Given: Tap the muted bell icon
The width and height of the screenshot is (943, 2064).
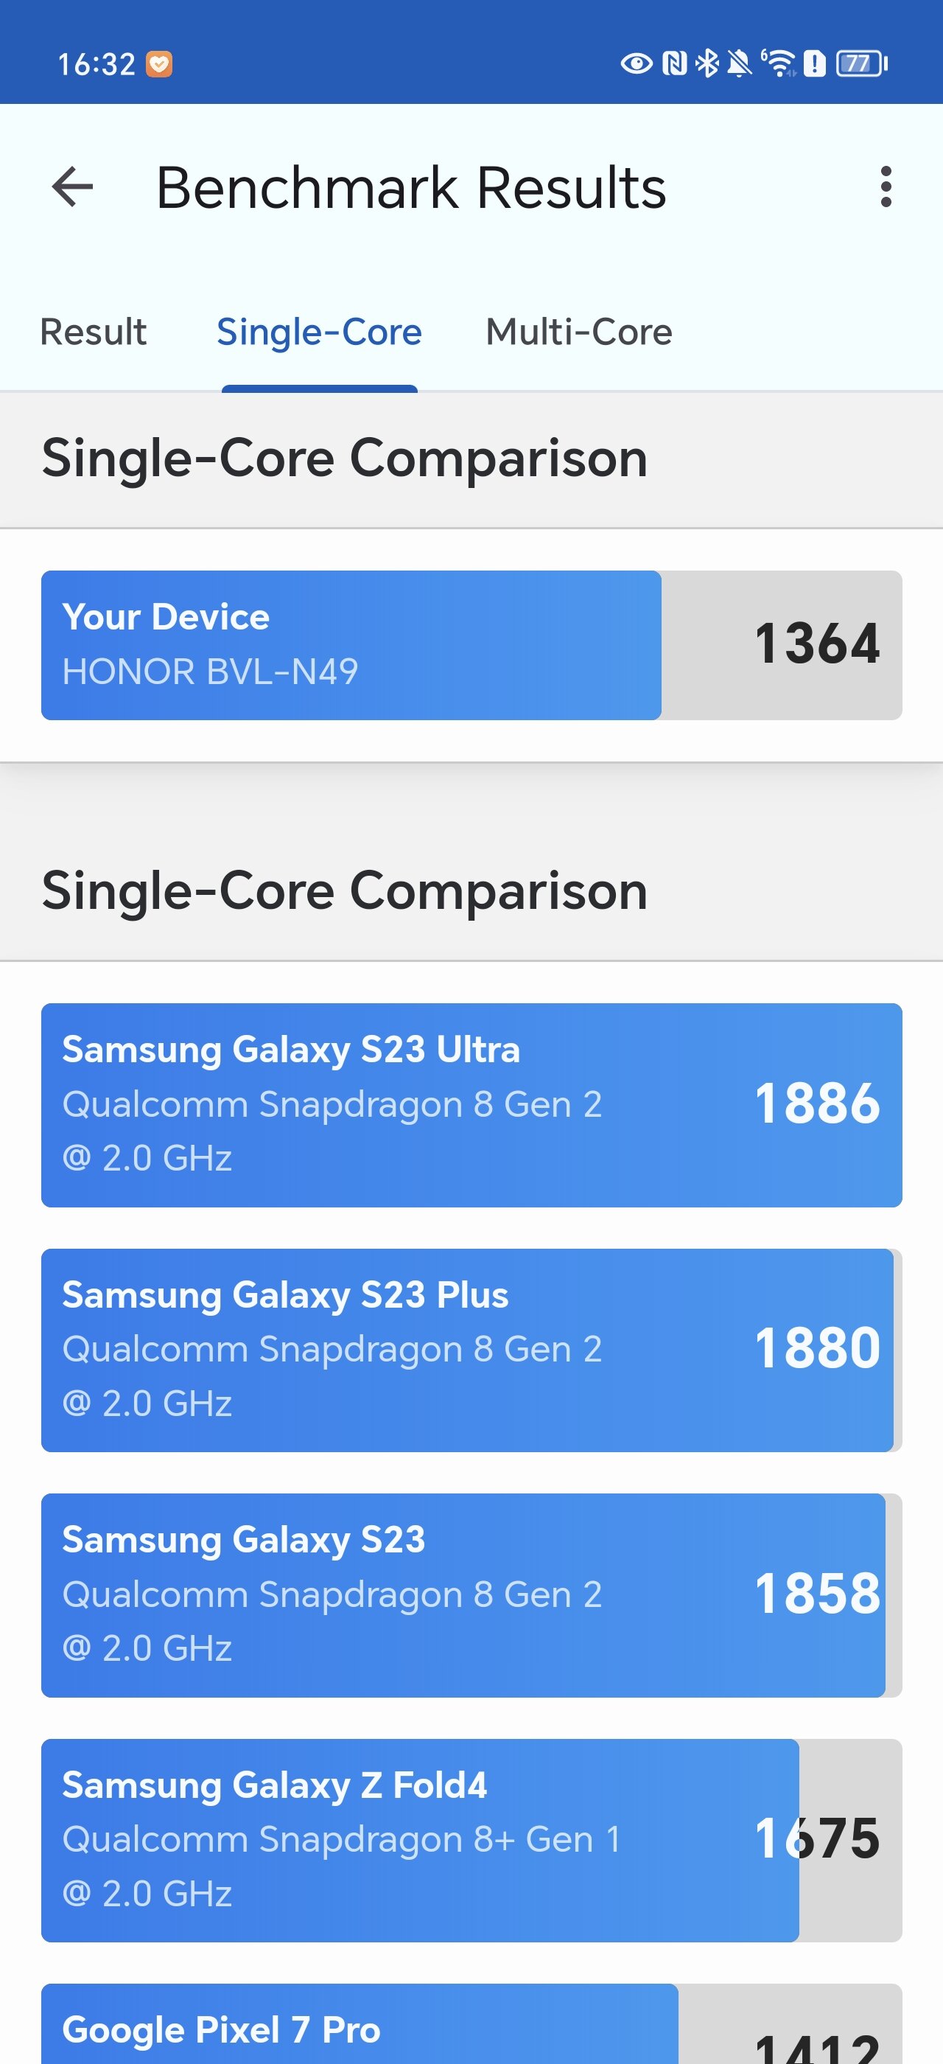Looking at the screenshot, I should [739, 63].
